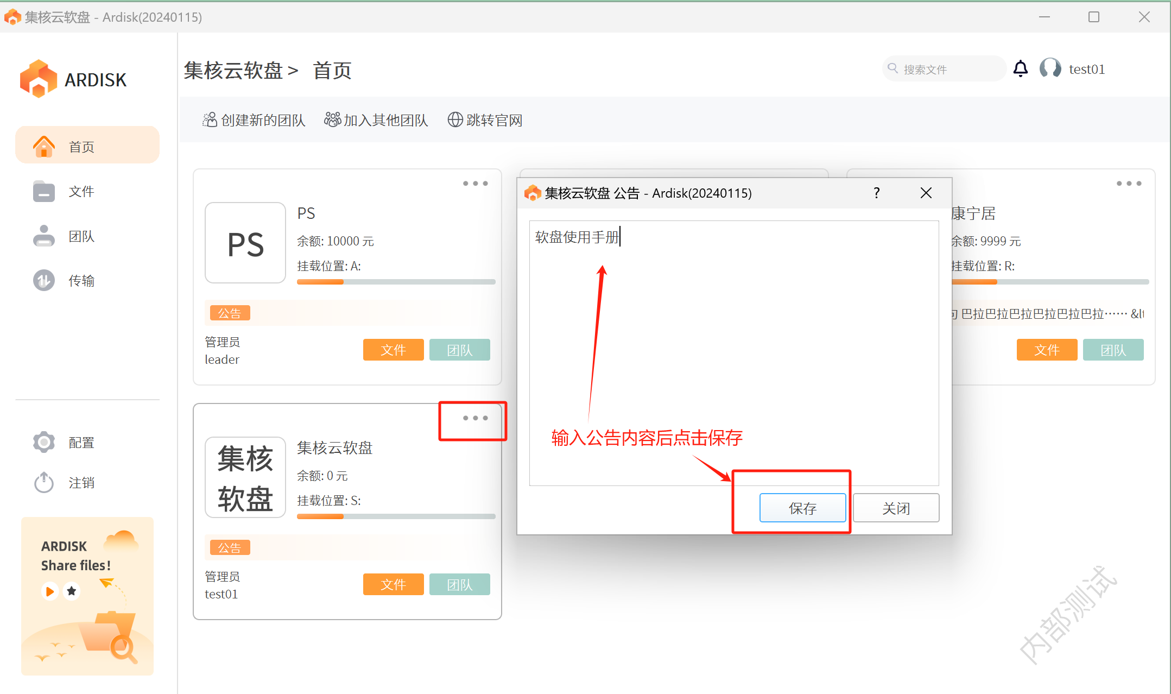1171x694 pixels.
Task: Click the PS card storage usage bar
Action: click(x=396, y=282)
